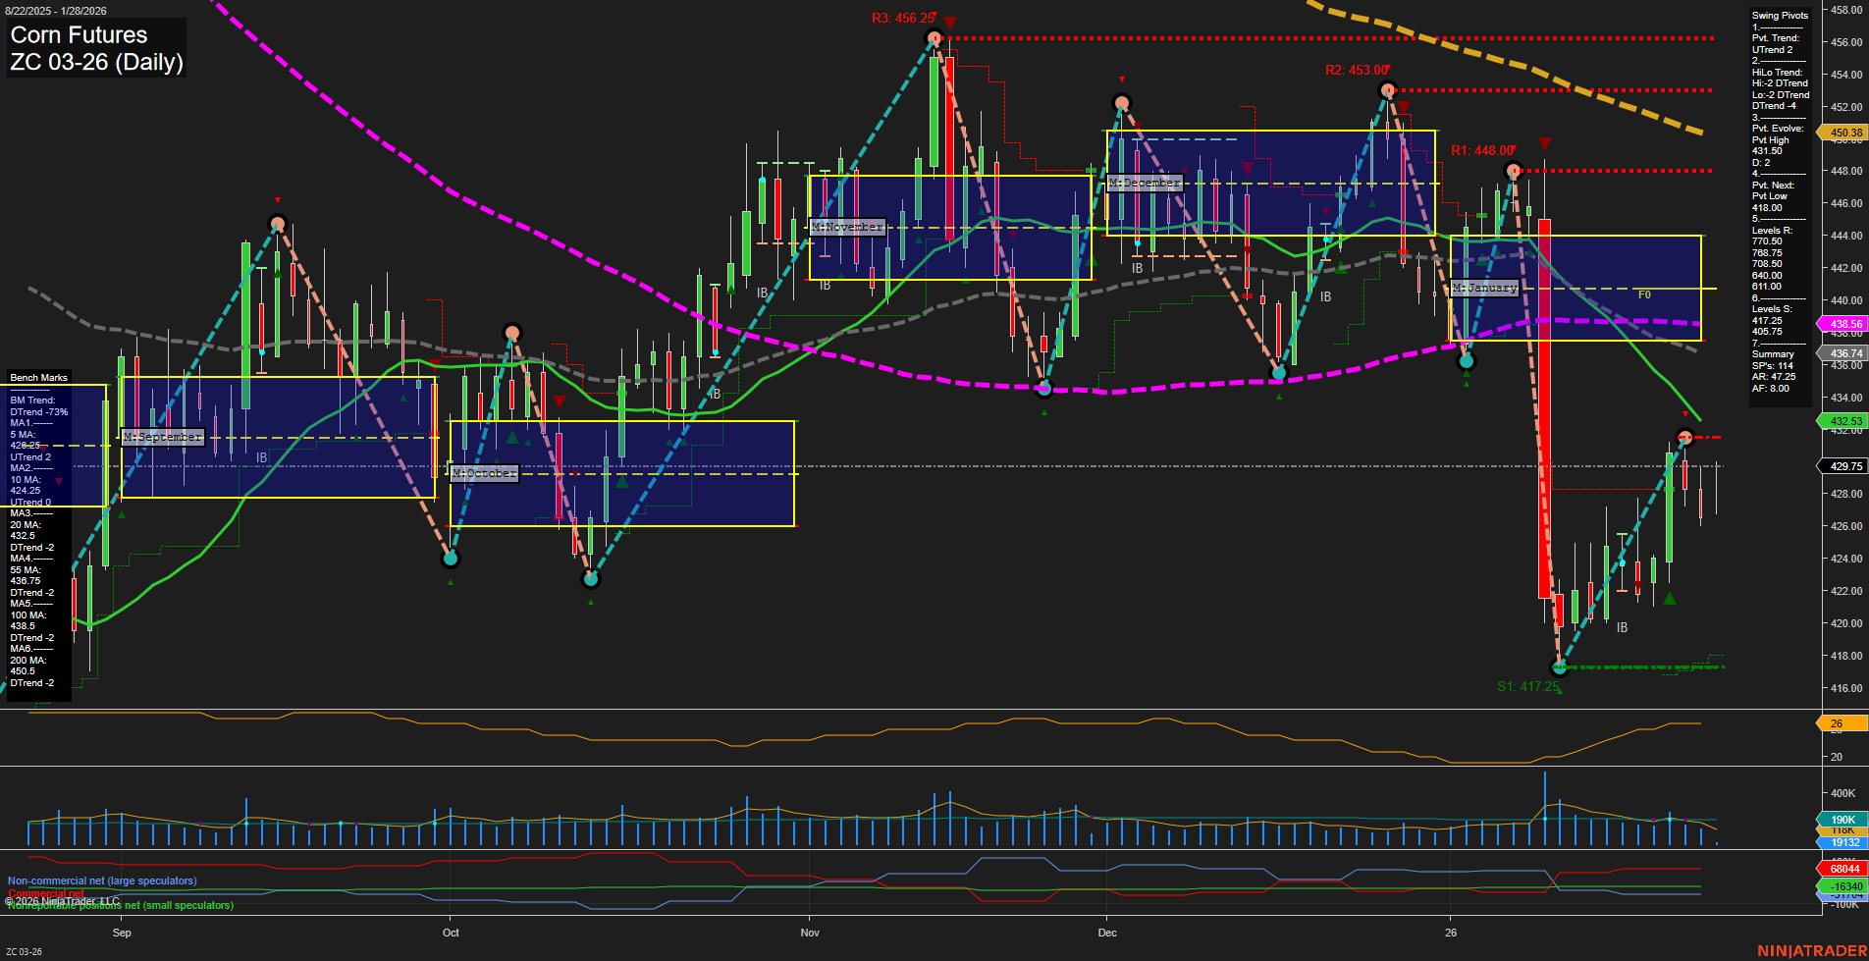
Task: Click the red 68044 marker on indicator axis
Action: coord(1843,868)
